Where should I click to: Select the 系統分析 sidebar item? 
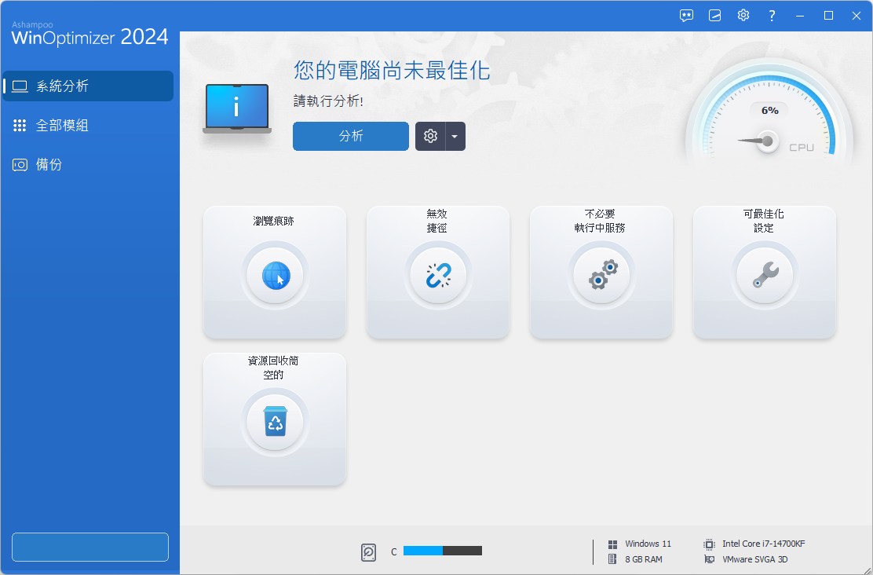pyautogui.click(x=88, y=86)
